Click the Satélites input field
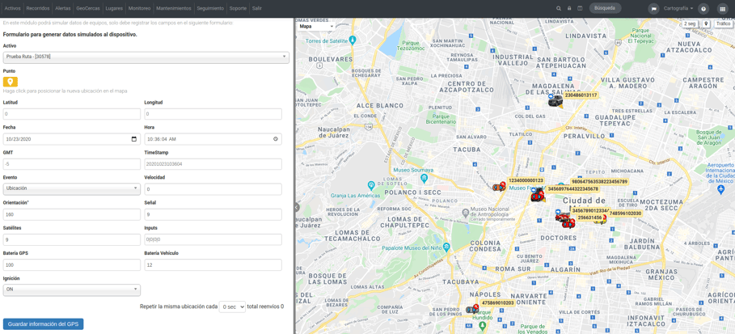The image size is (735, 334). [72, 239]
